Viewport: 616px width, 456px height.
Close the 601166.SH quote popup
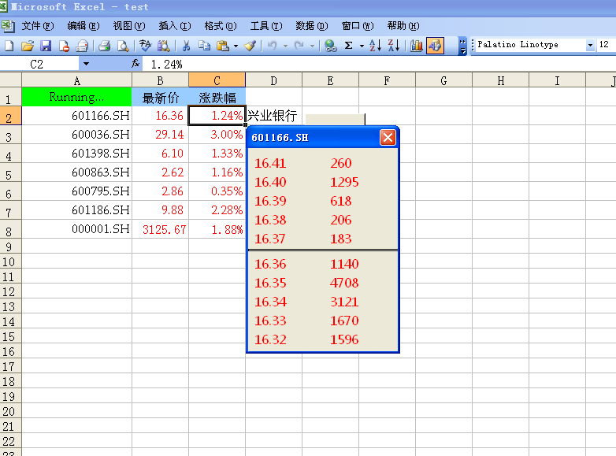click(x=388, y=138)
